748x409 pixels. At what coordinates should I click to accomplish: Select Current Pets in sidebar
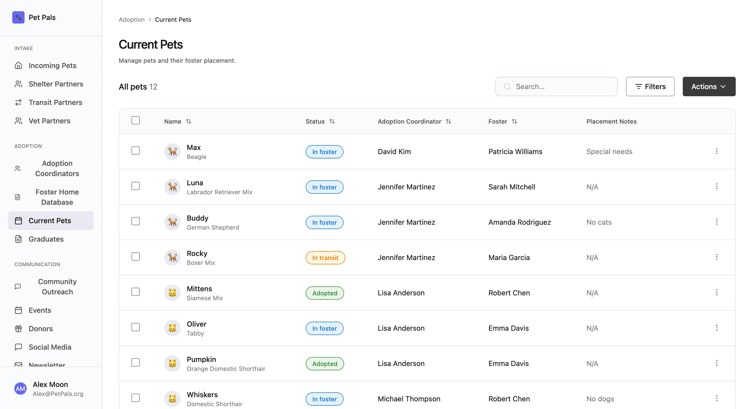tap(51, 221)
